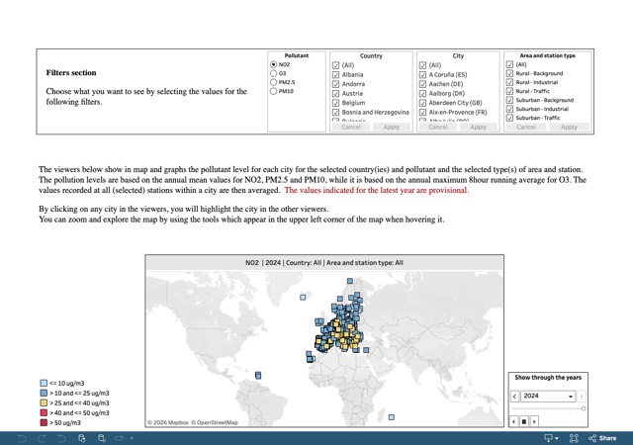Play forward through the years
The image size is (633, 445).
[x=534, y=421]
